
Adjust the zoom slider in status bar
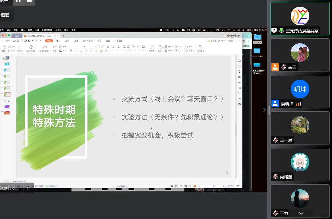pyautogui.click(x=214, y=186)
